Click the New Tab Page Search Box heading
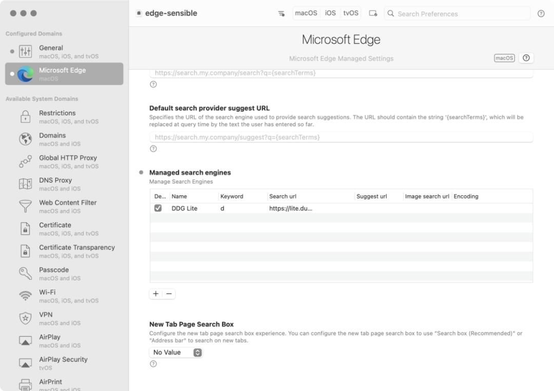Image resolution: width=554 pixels, height=391 pixels. [x=191, y=324]
